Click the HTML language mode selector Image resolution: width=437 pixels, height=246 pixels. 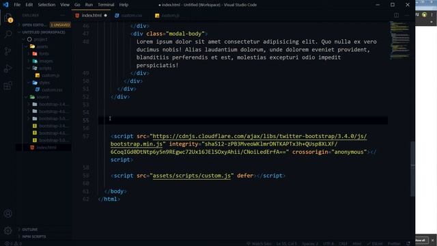(x=356, y=243)
